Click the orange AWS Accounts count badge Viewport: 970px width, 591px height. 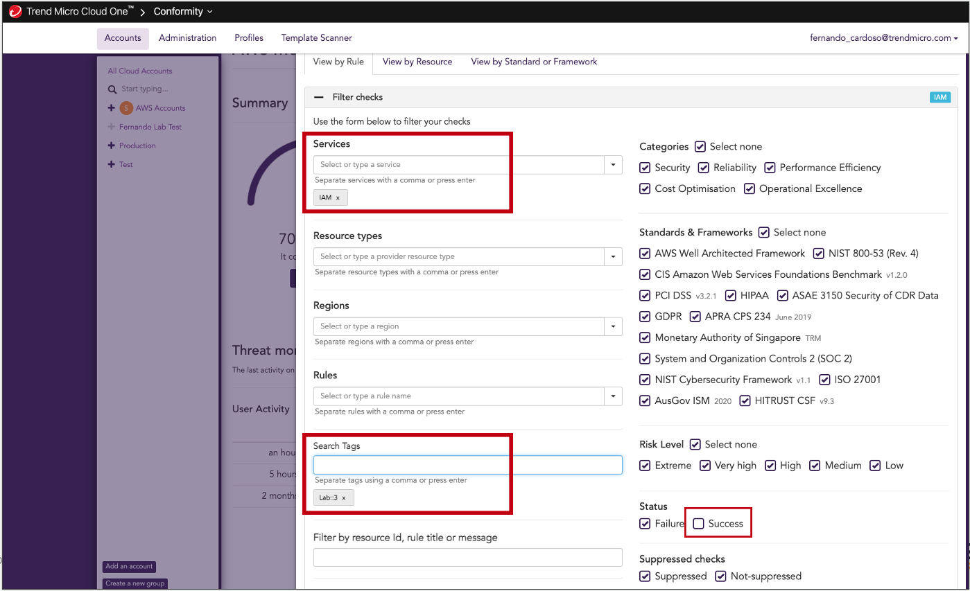pos(126,108)
